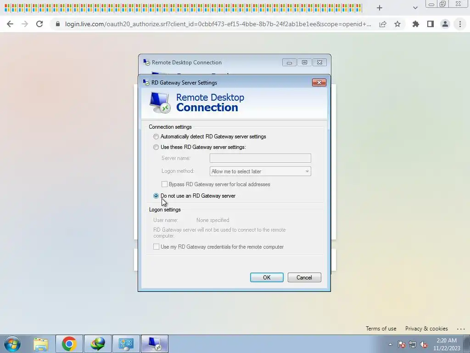
Task: Show hidden system tray icons
Action: [390, 344]
